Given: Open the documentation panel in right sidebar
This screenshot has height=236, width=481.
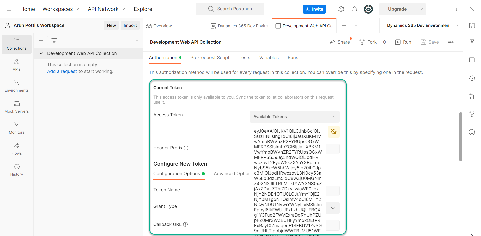Looking at the screenshot, I should pos(472,42).
